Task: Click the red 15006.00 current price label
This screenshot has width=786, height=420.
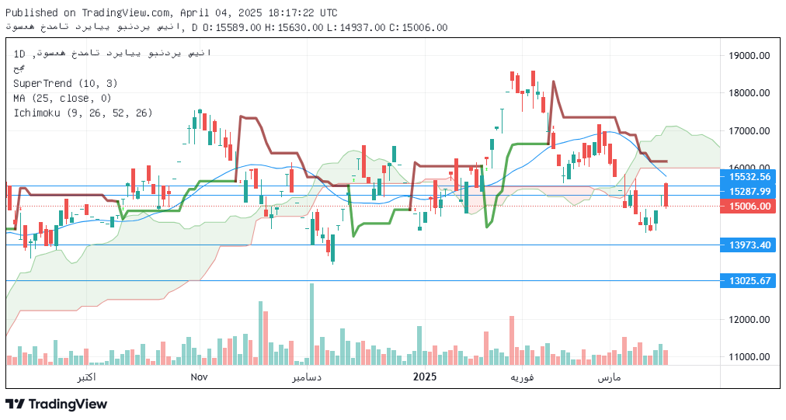Action: 748,206
